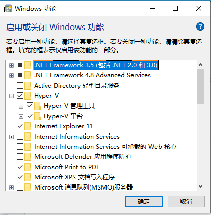This screenshot has height=215, width=211.
Task: Confirm changes with the 确定 button
Action: [144, 202]
